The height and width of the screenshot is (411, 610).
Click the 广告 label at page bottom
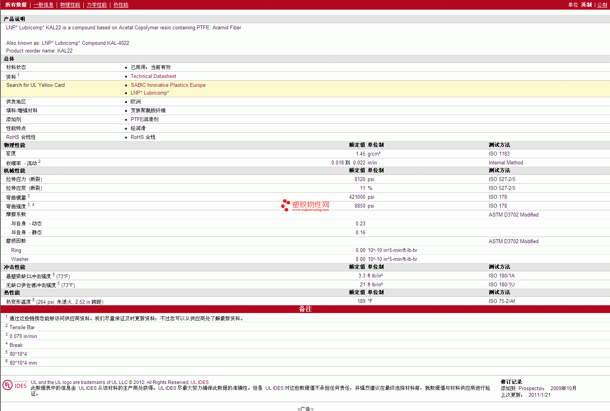tap(305, 409)
